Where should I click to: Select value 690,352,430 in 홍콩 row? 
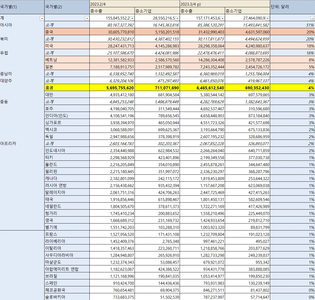[x=247, y=87]
